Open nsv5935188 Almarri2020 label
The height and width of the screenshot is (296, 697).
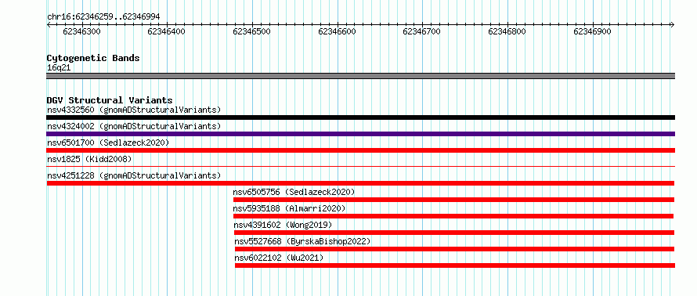[x=289, y=208]
